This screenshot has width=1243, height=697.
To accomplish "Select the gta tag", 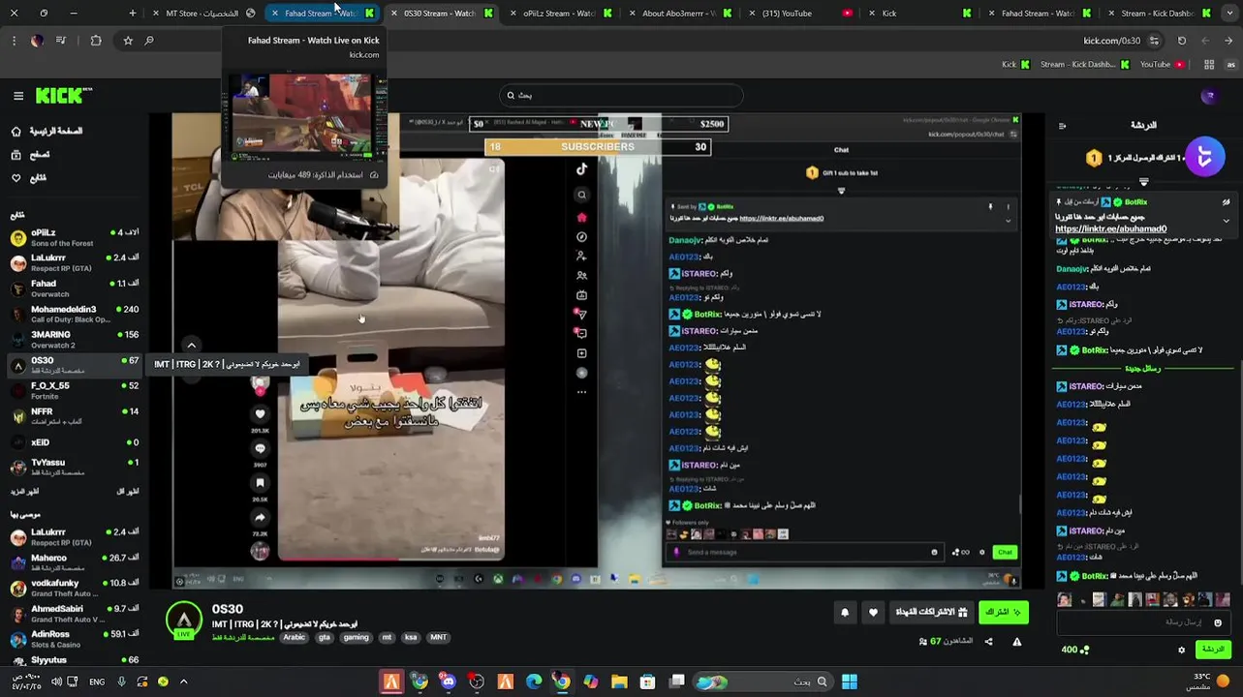I will [325, 637].
